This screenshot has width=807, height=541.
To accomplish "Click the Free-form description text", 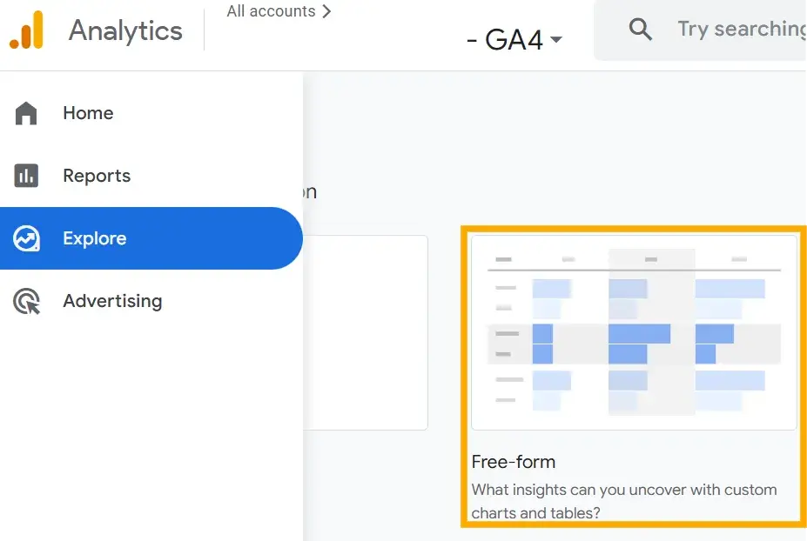I will 623,501.
